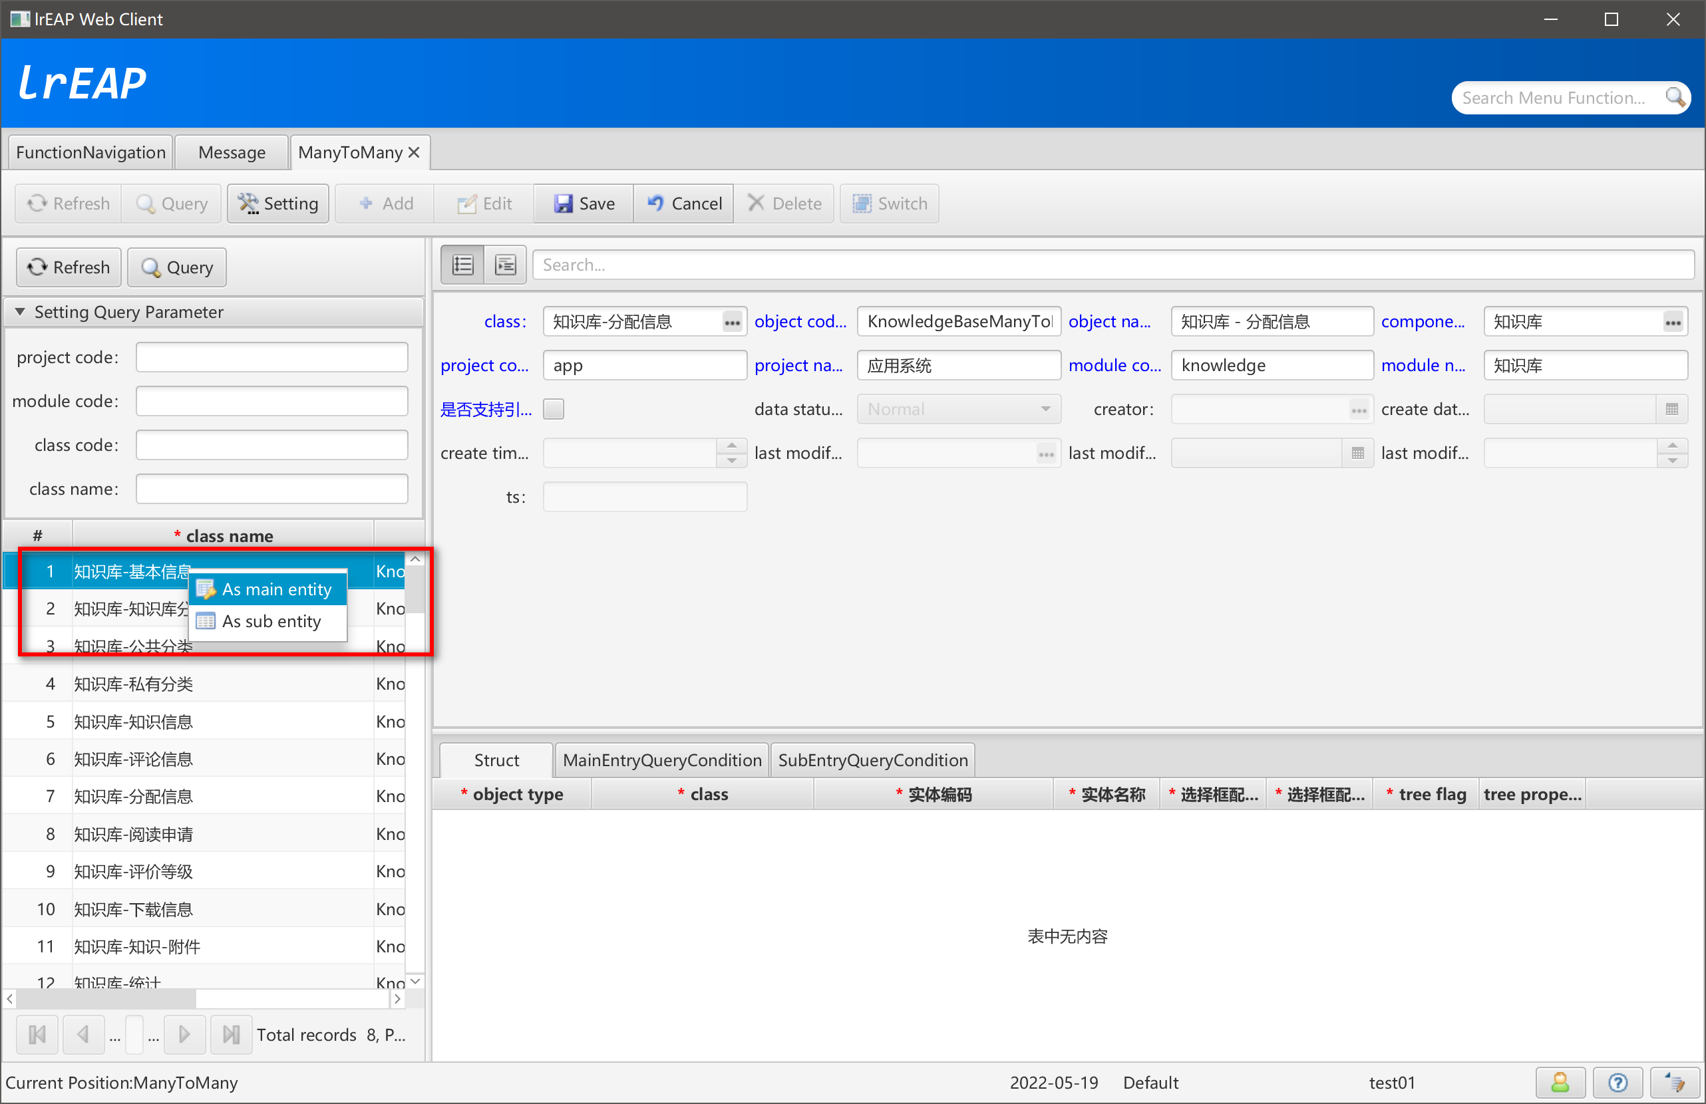Click the form Search... box

[1112, 265]
